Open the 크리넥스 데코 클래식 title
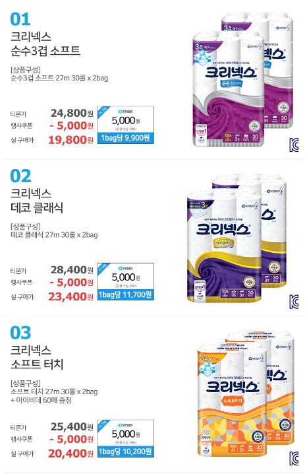305x474 pixels. tap(37, 201)
